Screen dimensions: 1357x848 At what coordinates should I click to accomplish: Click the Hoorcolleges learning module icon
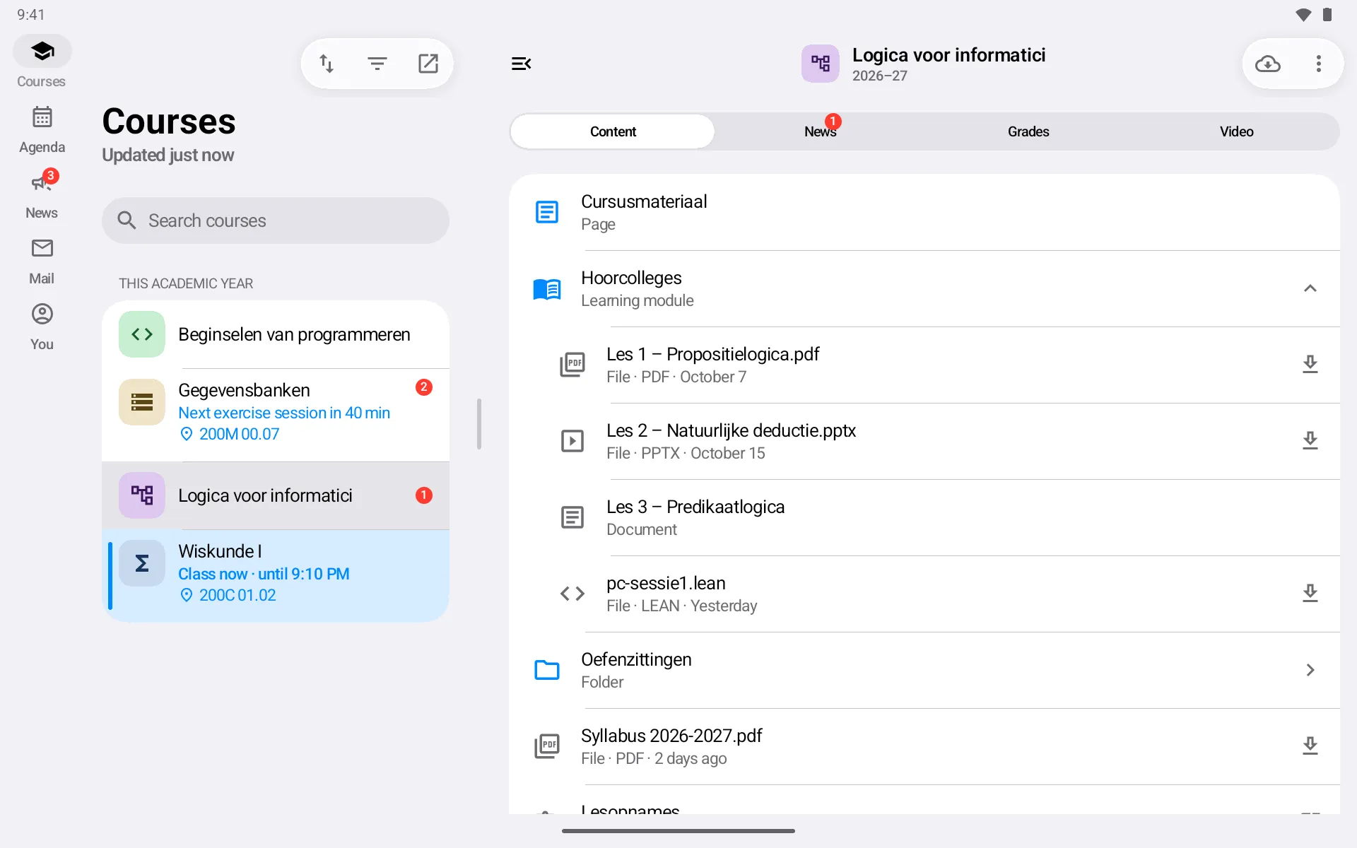[547, 288]
